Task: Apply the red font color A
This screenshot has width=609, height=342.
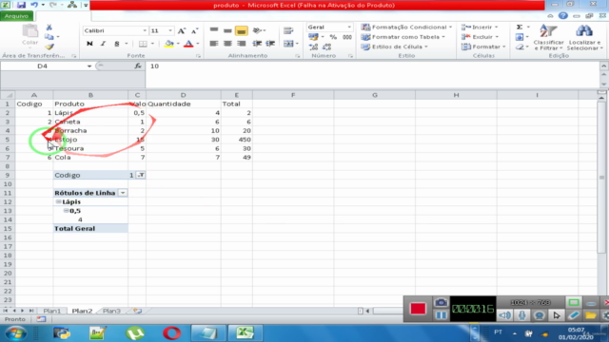Action: 188,44
